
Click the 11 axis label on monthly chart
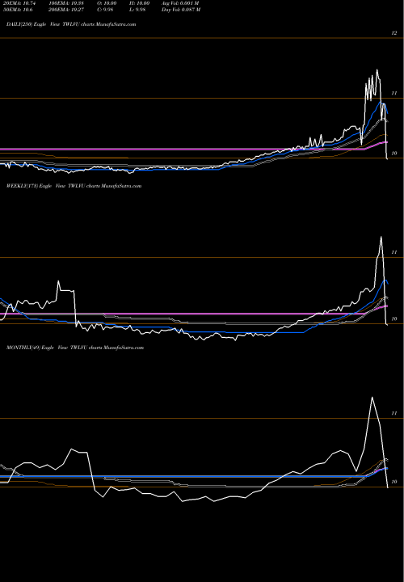pyautogui.click(x=394, y=413)
